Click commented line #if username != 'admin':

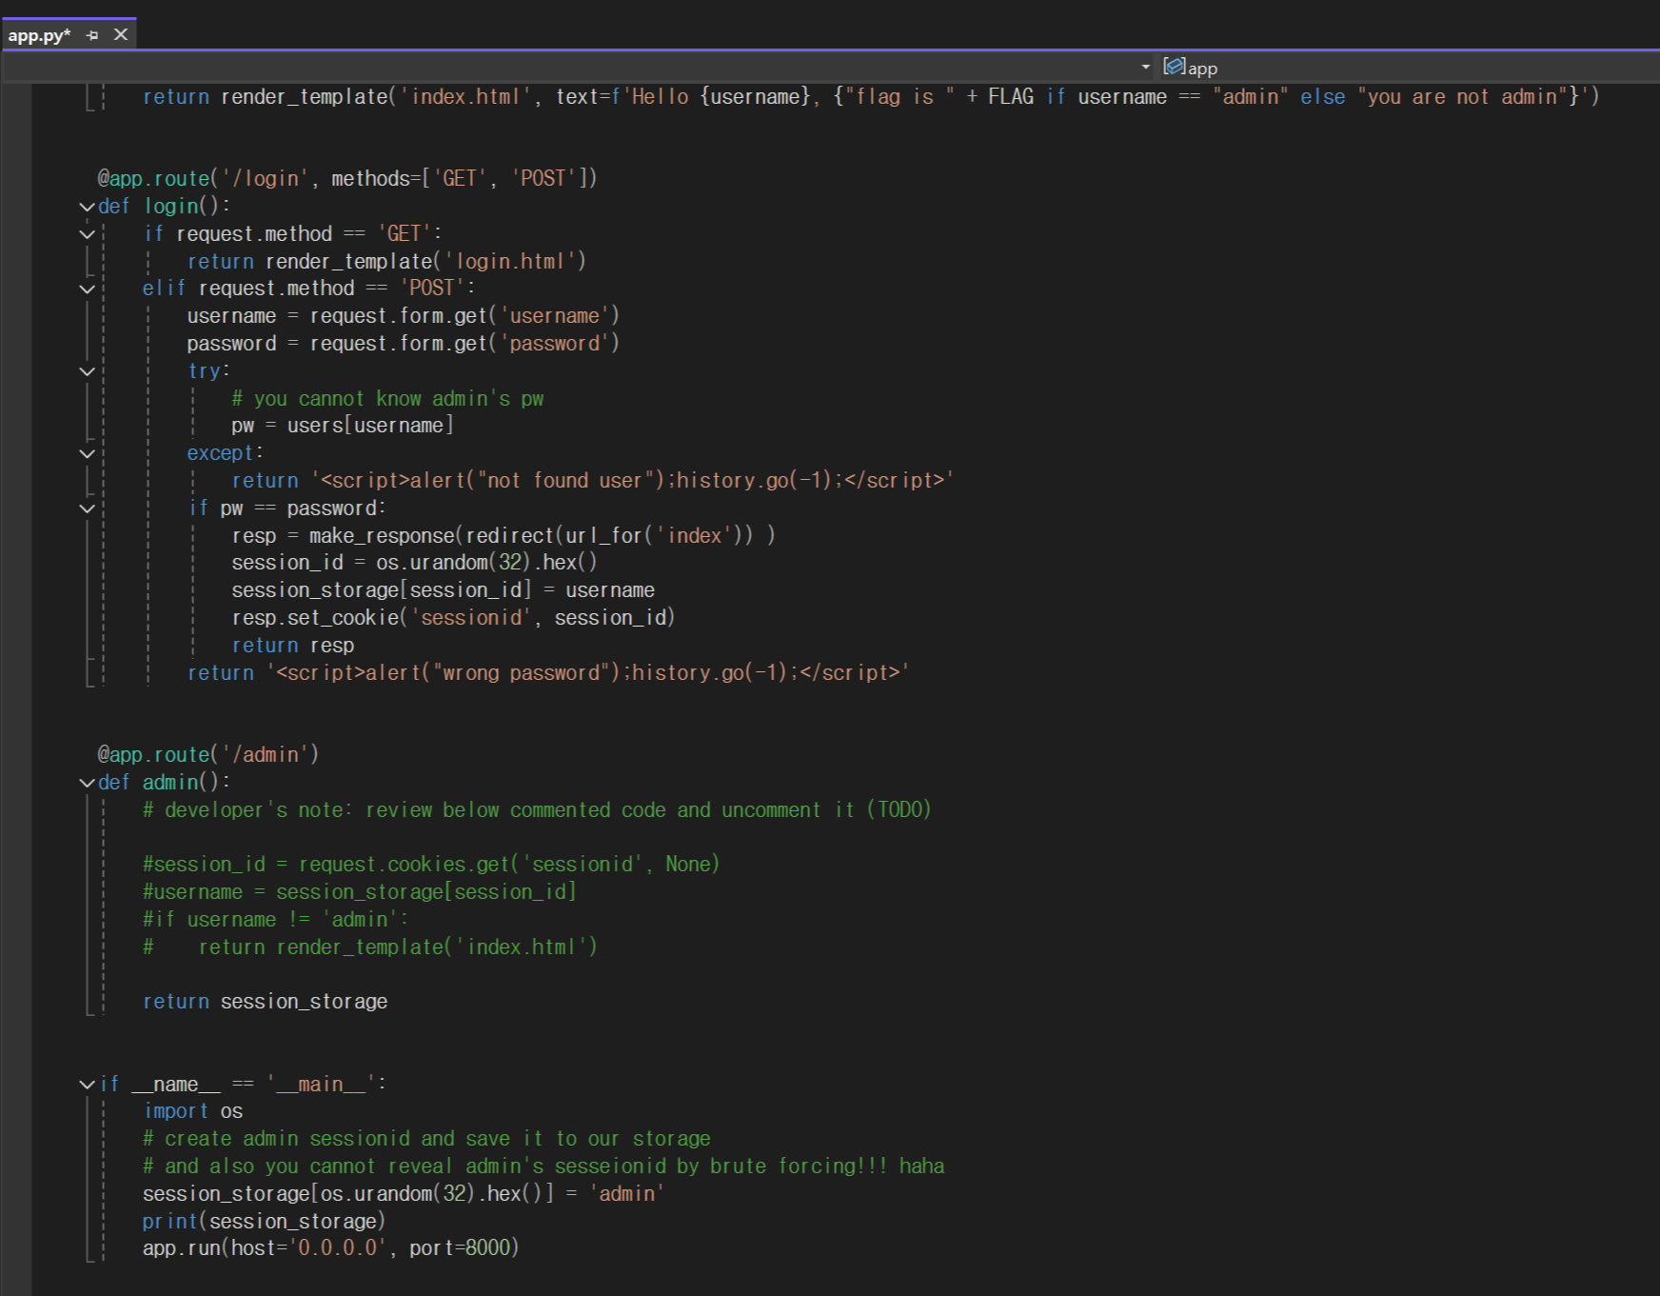(x=276, y=920)
